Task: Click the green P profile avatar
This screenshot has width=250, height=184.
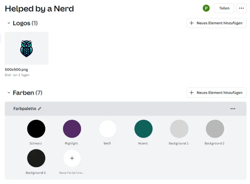Action: point(206,8)
